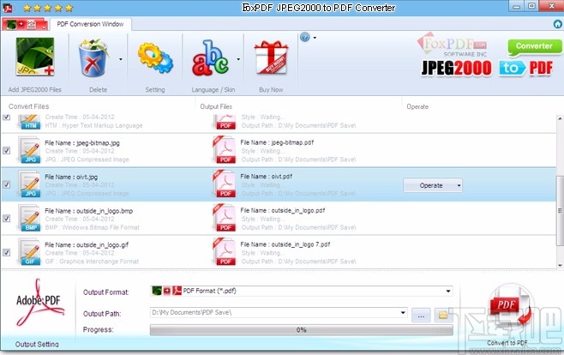Click Language / Skin abc icon
564x355 pixels.
pos(210,58)
